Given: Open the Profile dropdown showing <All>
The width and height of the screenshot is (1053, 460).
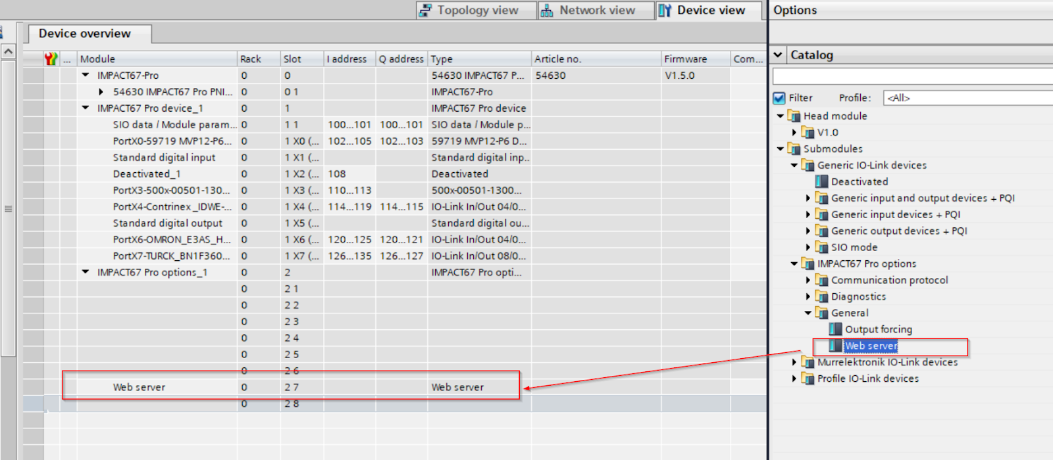Looking at the screenshot, I should click(967, 98).
